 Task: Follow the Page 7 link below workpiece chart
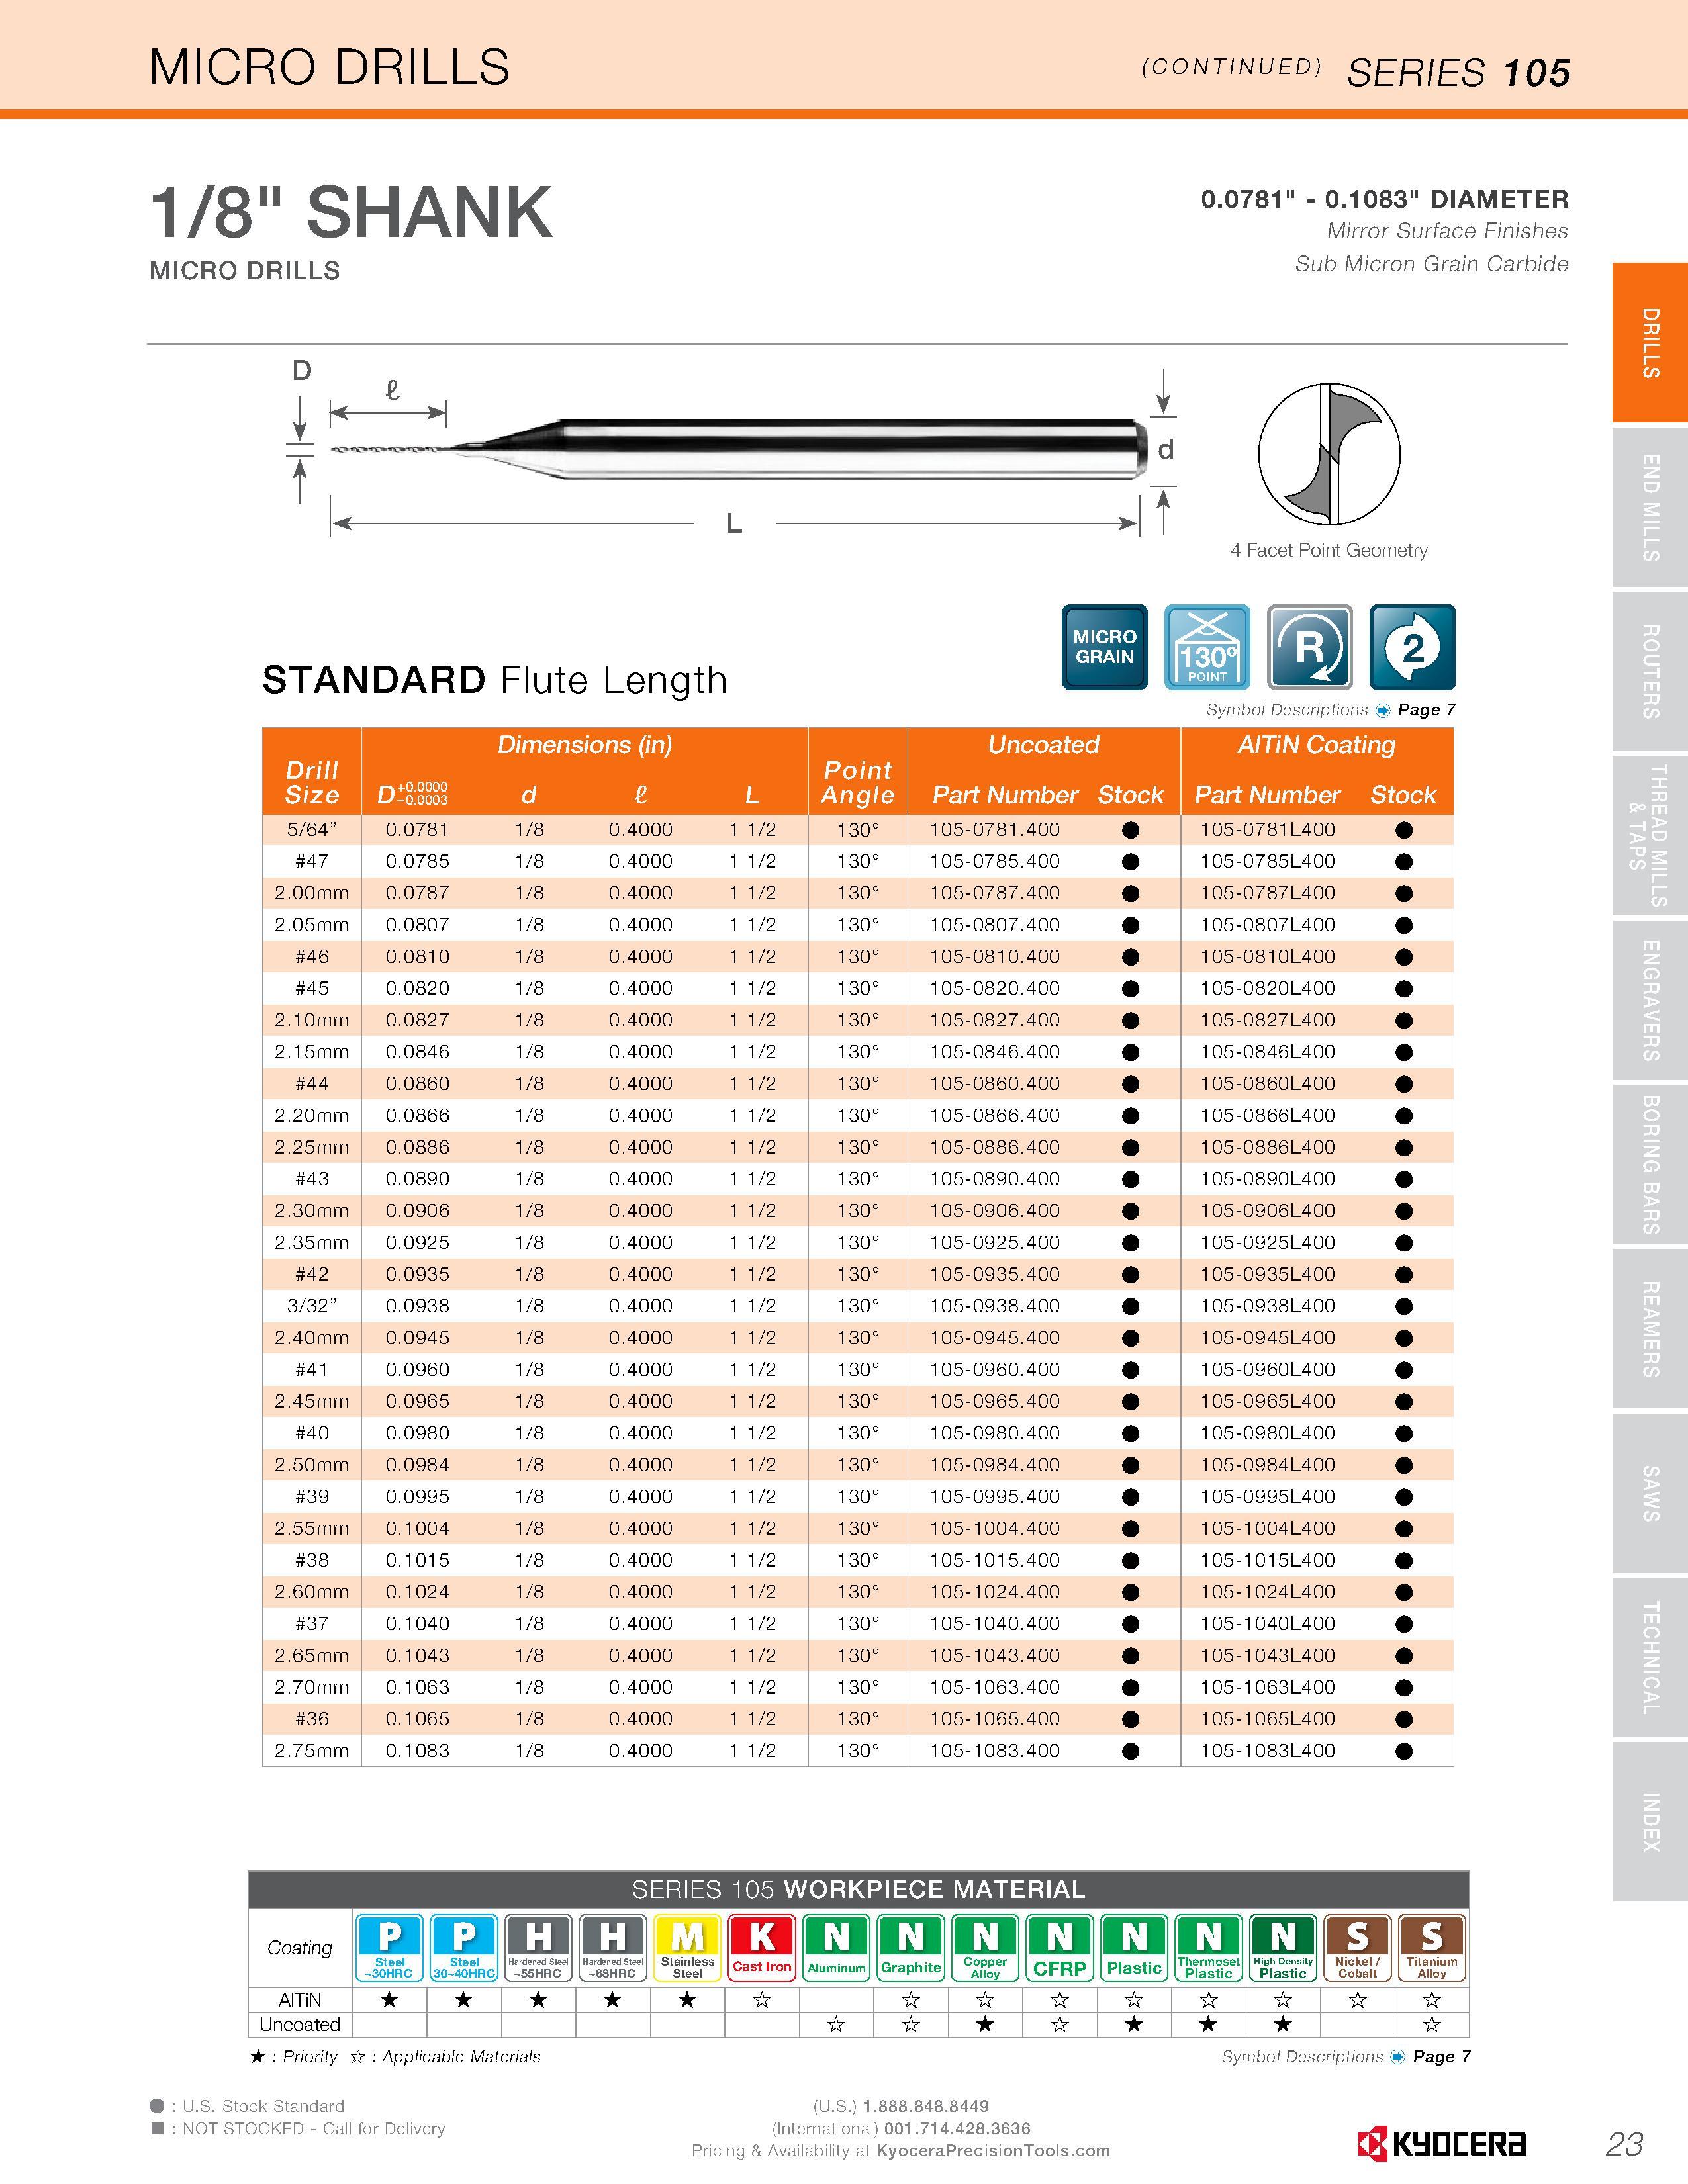point(1441,2056)
